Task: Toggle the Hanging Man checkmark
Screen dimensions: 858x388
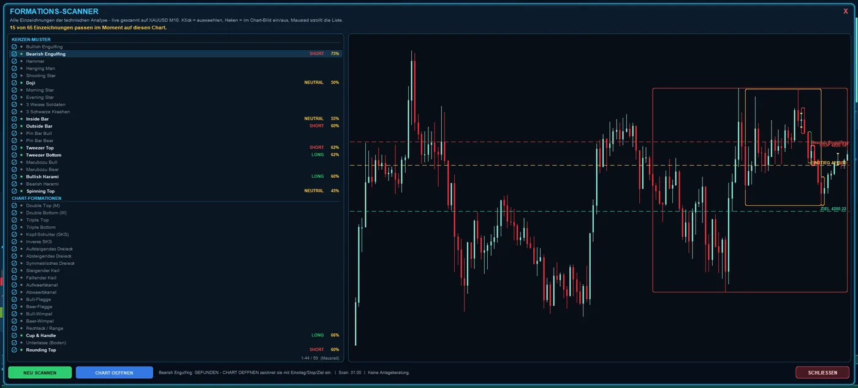Action: click(14, 69)
